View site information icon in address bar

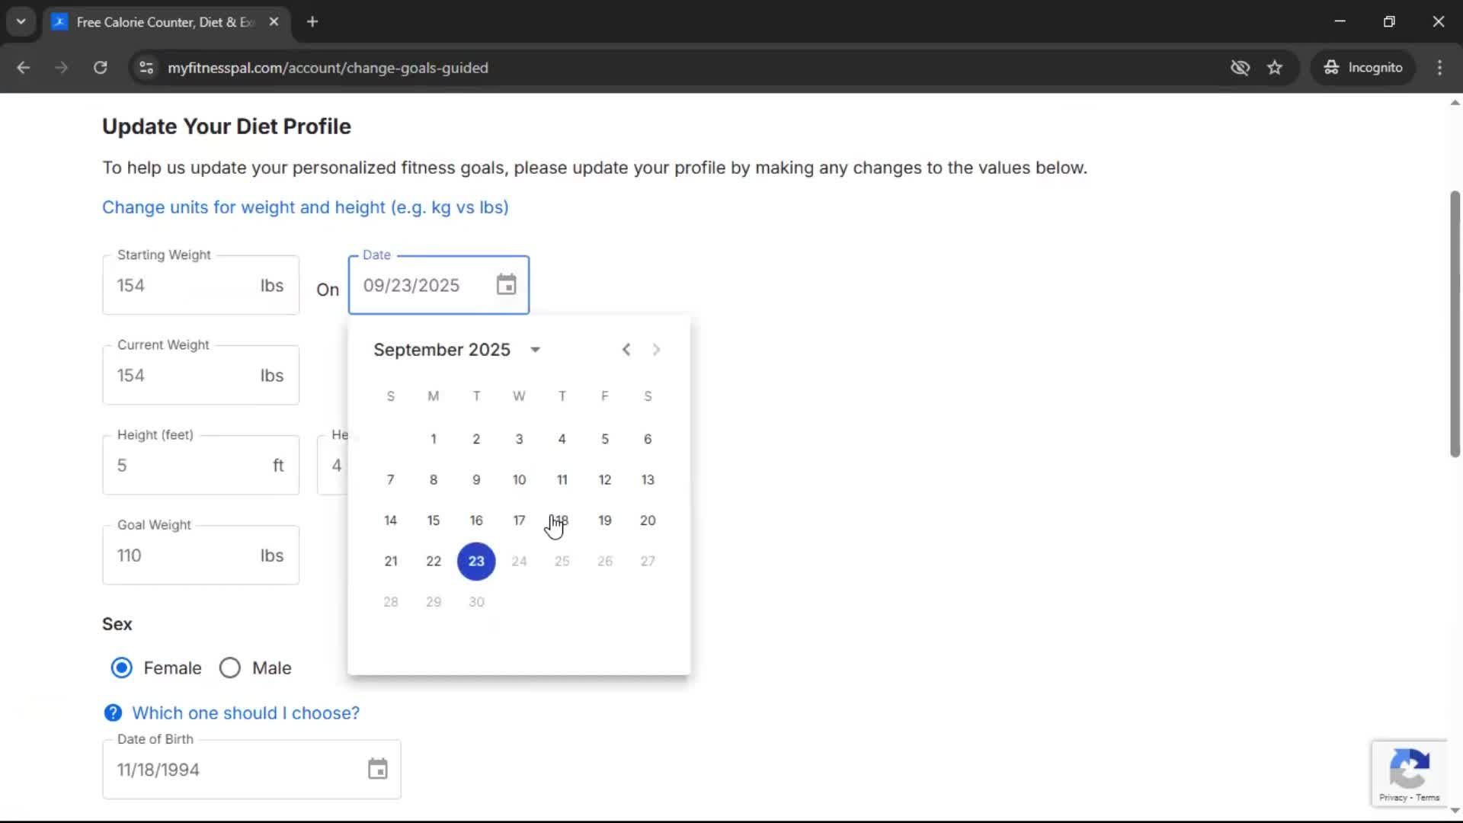(146, 67)
